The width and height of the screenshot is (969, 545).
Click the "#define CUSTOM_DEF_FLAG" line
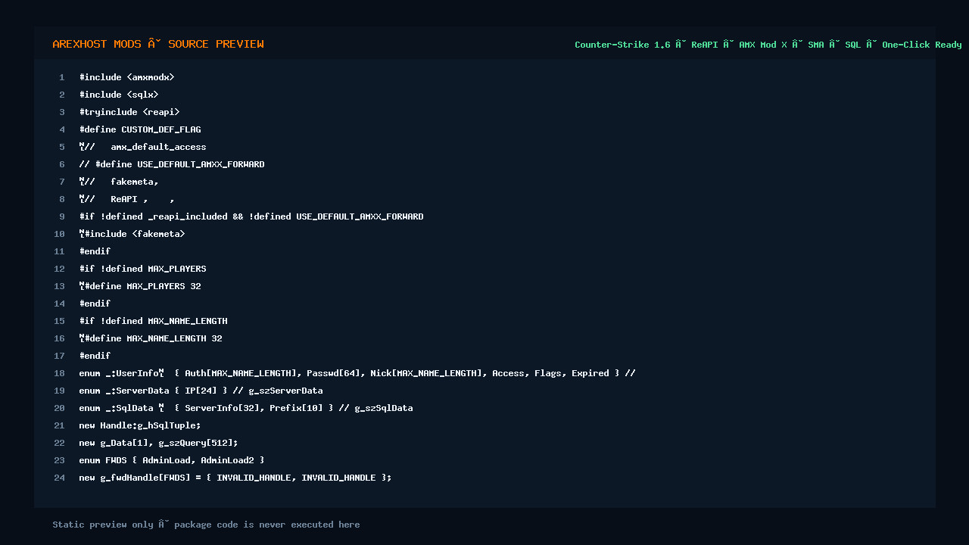[x=140, y=129]
